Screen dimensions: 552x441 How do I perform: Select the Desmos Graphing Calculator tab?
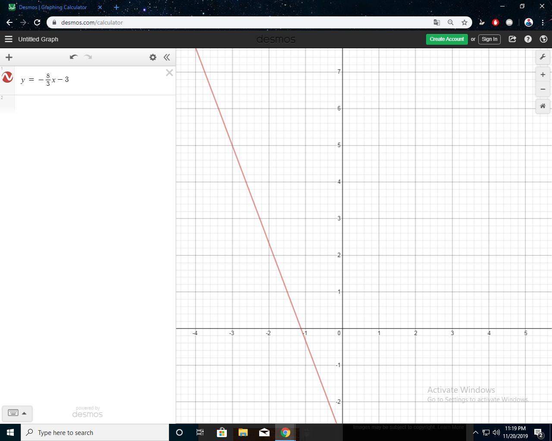coord(53,7)
